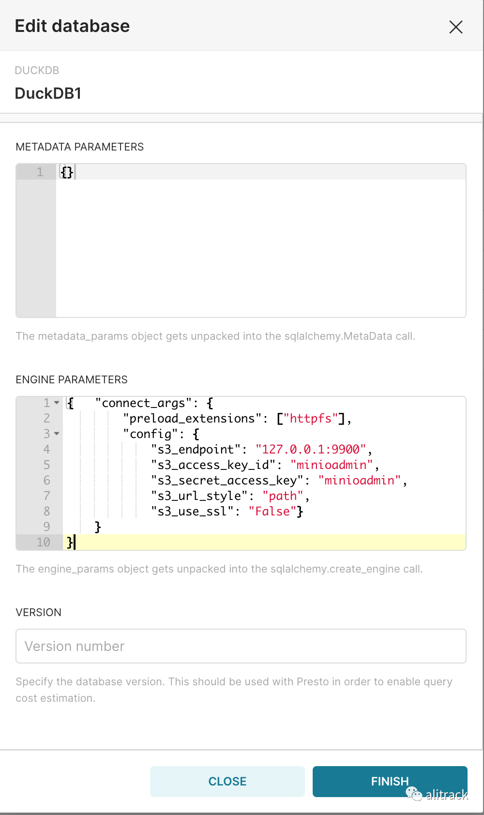Close the Edit database dialog with X
Image resolution: width=484 pixels, height=815 pixels.
[x=455, y=27]
